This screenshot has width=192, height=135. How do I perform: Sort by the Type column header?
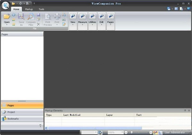pyautogui.click(x=53, y=115)
